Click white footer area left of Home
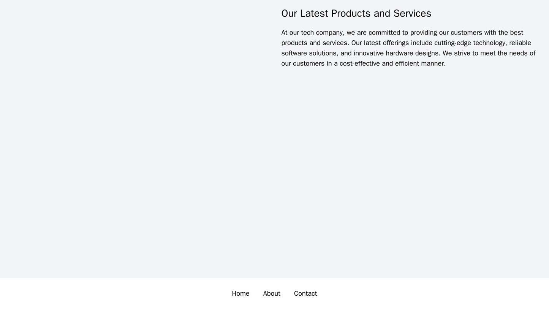 coord(114,293)
